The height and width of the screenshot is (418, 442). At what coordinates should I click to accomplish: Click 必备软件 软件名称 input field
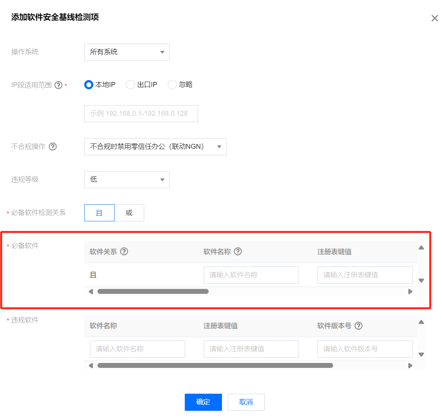point(251,275)
